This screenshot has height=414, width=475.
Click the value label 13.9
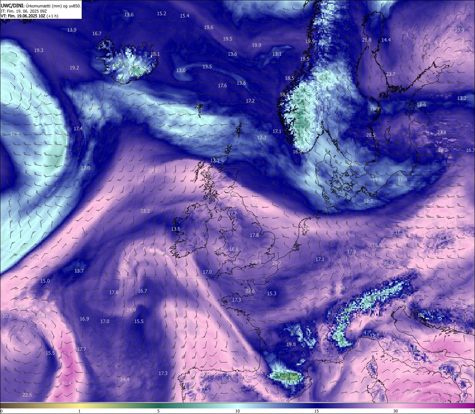coord(72,30)
